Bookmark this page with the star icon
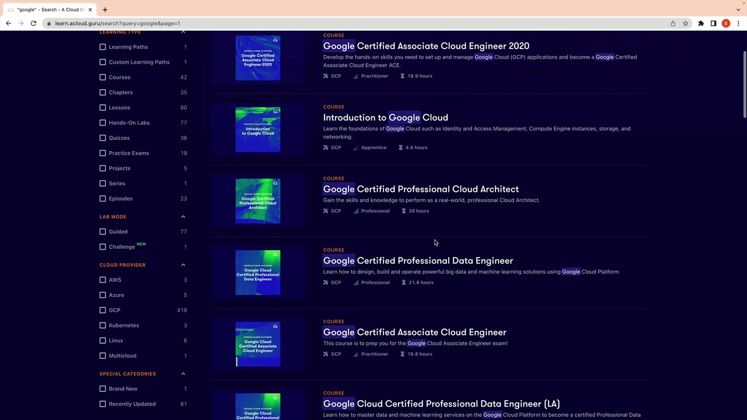This screenshot has height=420, width=747. 686,23
